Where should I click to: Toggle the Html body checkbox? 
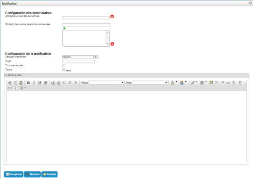(x=64, y=70)
